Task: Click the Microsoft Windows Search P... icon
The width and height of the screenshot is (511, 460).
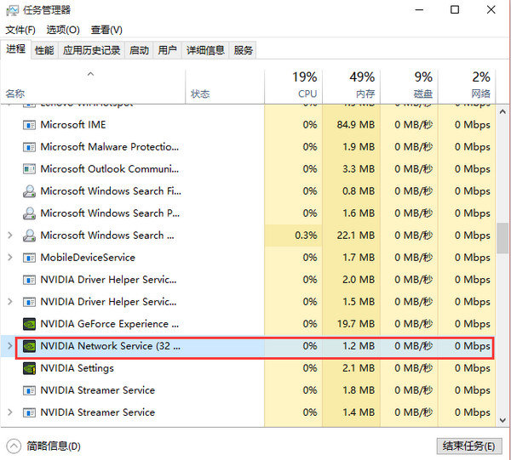Action: pos(29,213)
